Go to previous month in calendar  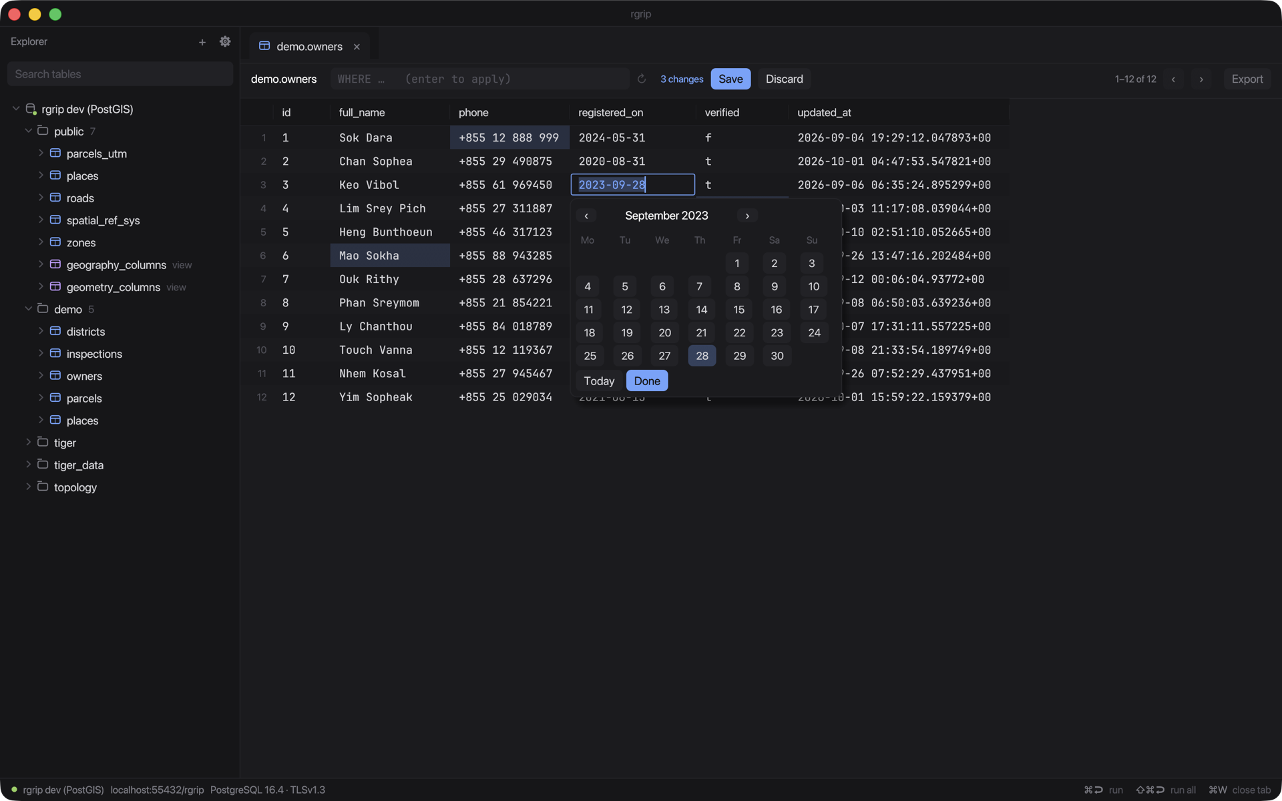pyautogui.click(x=586, y=216)
